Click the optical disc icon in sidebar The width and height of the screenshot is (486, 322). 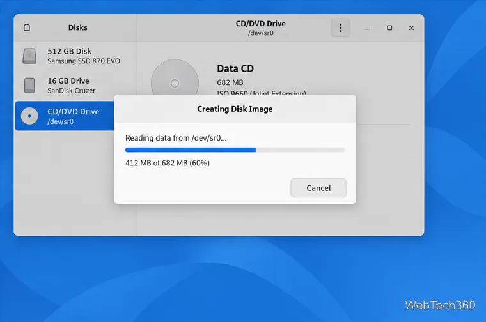click(x=29, y=116)
